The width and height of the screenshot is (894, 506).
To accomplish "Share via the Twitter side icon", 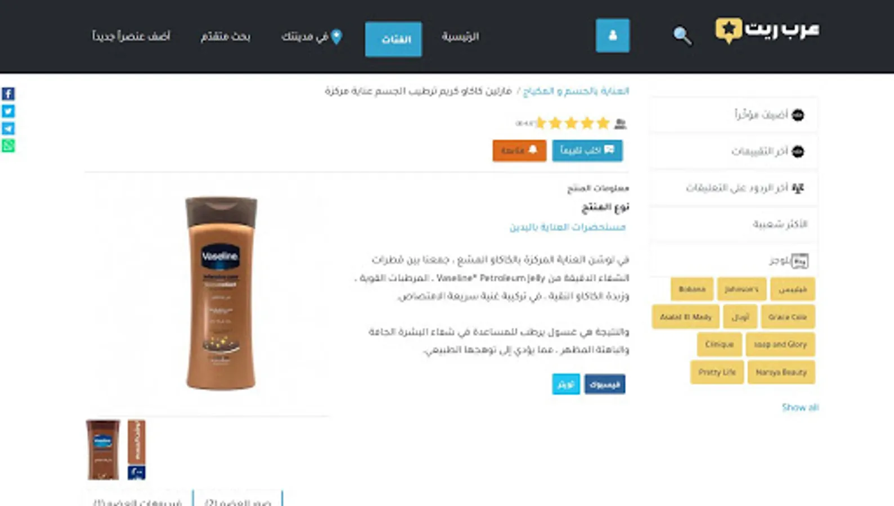I will coord(8,111).
